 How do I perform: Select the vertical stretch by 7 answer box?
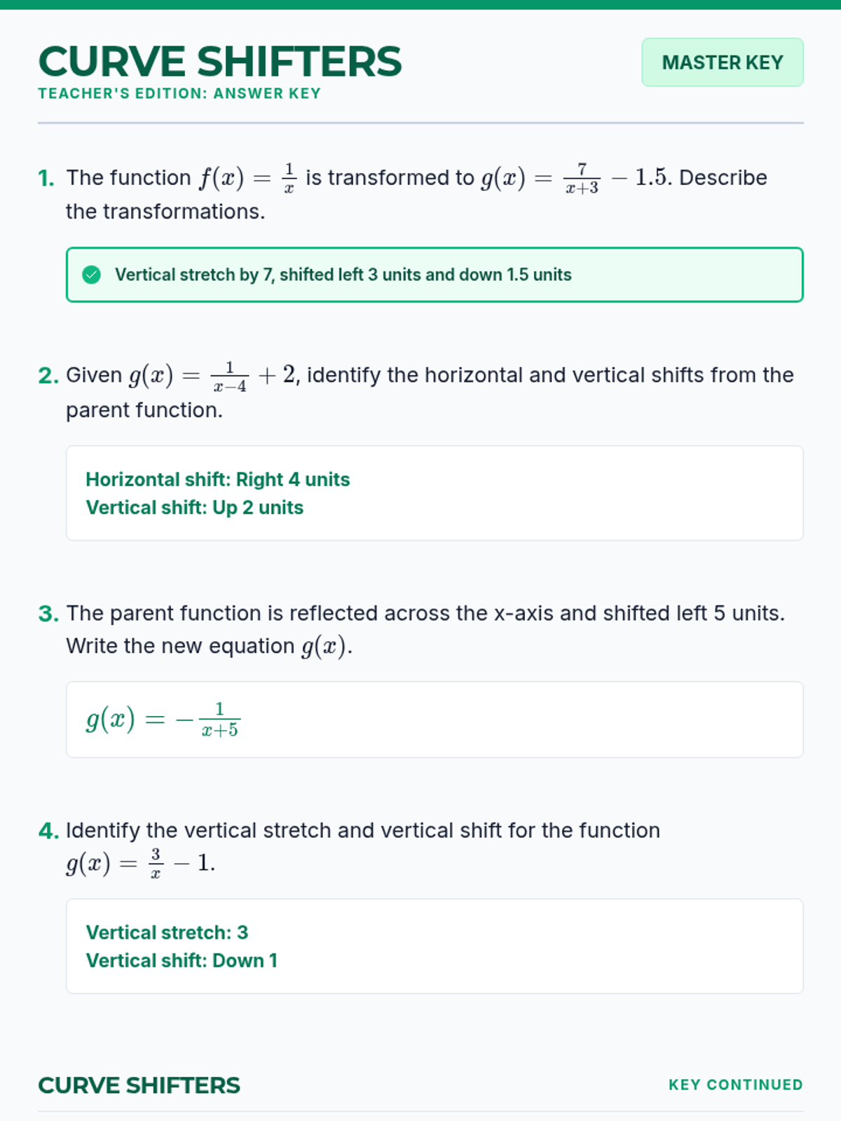point(435,275)
